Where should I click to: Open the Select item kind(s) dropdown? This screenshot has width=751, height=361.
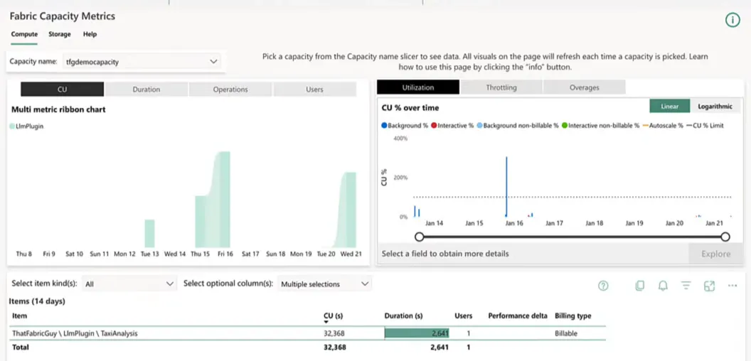coord(129,284)
